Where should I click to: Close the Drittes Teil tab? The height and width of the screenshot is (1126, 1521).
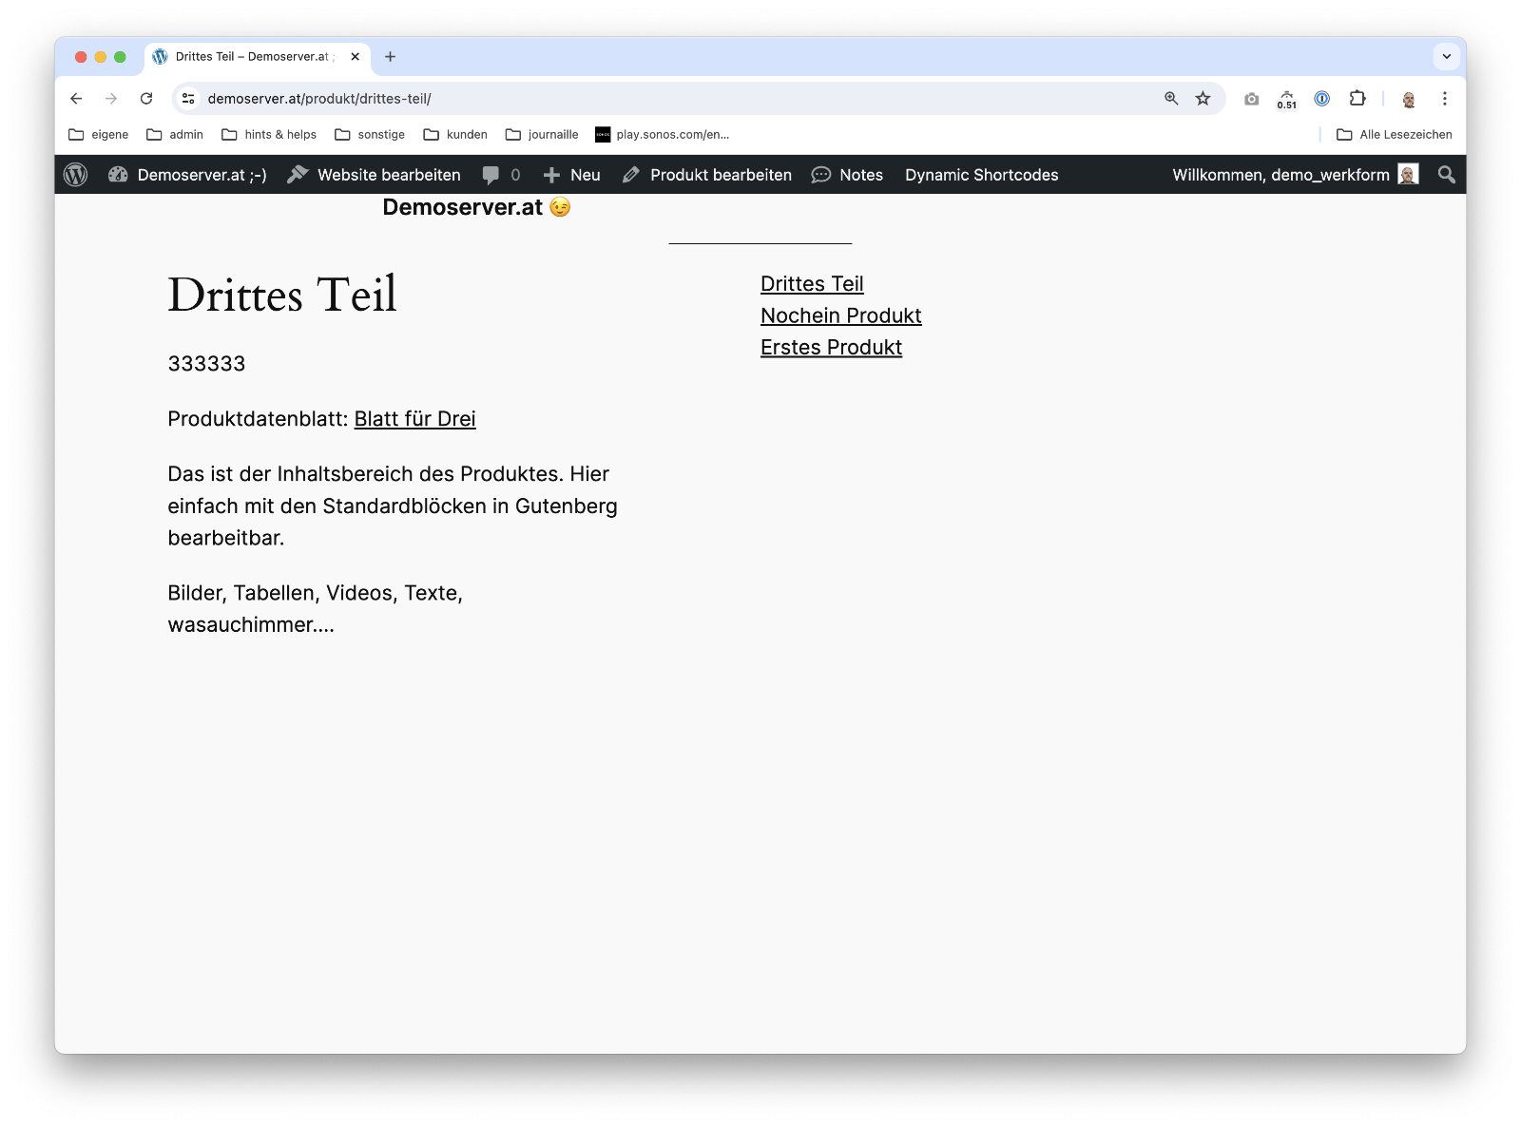(x=355, y=57)
